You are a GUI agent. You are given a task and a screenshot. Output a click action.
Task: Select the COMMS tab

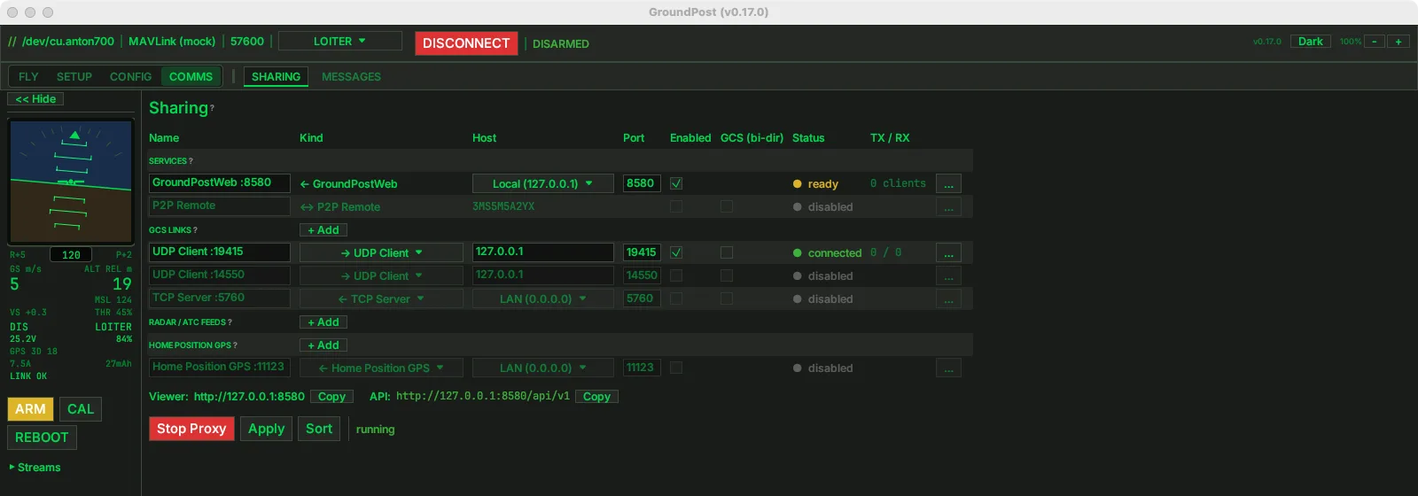pos(191,77)
